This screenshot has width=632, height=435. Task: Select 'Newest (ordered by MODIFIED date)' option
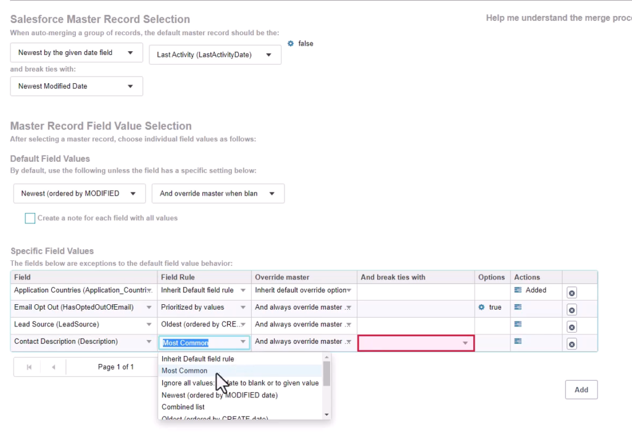coord(240,395)
